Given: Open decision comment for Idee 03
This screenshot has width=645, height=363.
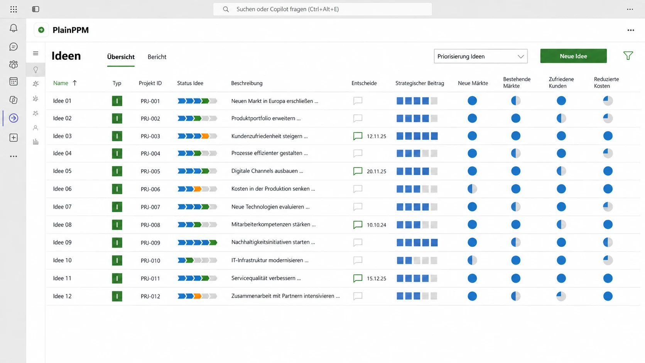Looking at the screenshot, I should coord(358,136).
